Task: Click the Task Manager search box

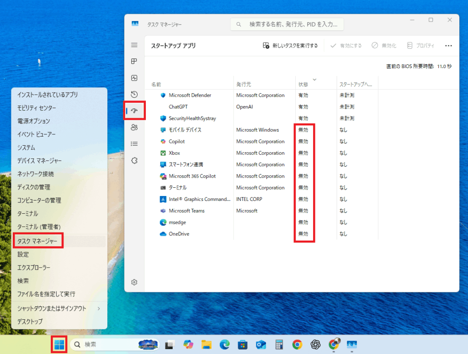Action: [x=287, y=24]
